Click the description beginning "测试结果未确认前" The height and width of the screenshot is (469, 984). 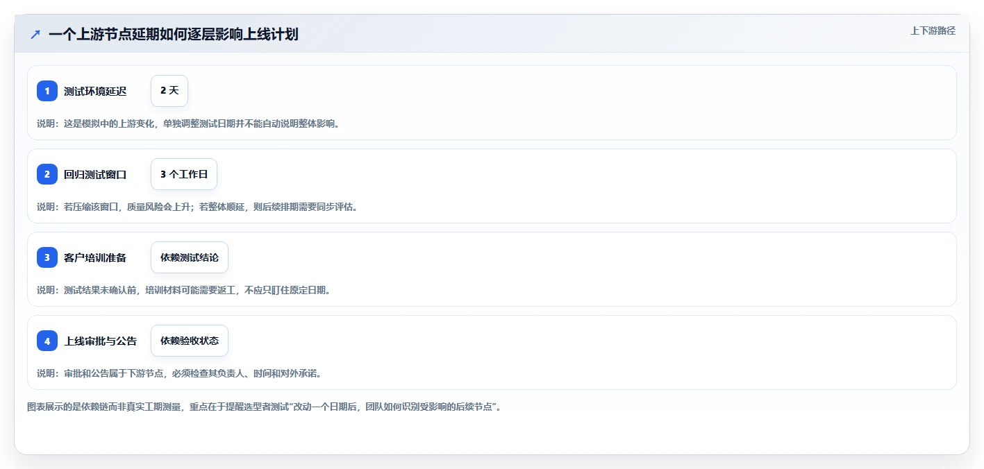[x=184, y=290]
